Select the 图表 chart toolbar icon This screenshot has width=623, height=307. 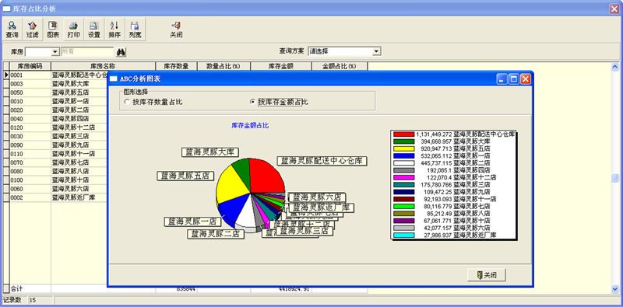pyautogui.click(x=53, y=30)
